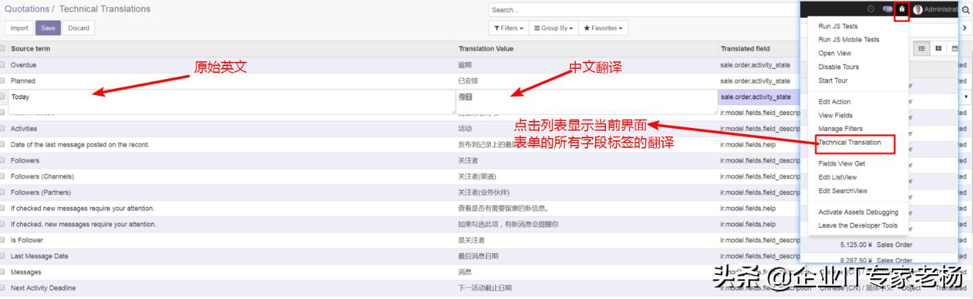This screenshot has height=299, width=973.
Task: Check the Activities row checkbox
Action: pyautogui.click(x=3, y=129)
